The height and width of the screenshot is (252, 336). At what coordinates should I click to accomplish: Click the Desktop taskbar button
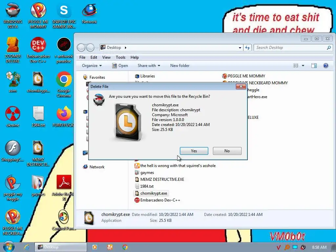pos(60,247)
